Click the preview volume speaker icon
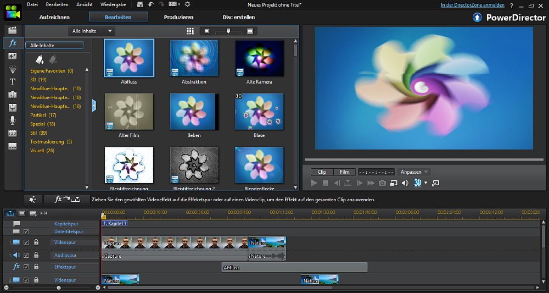 (x=405, y=183)
